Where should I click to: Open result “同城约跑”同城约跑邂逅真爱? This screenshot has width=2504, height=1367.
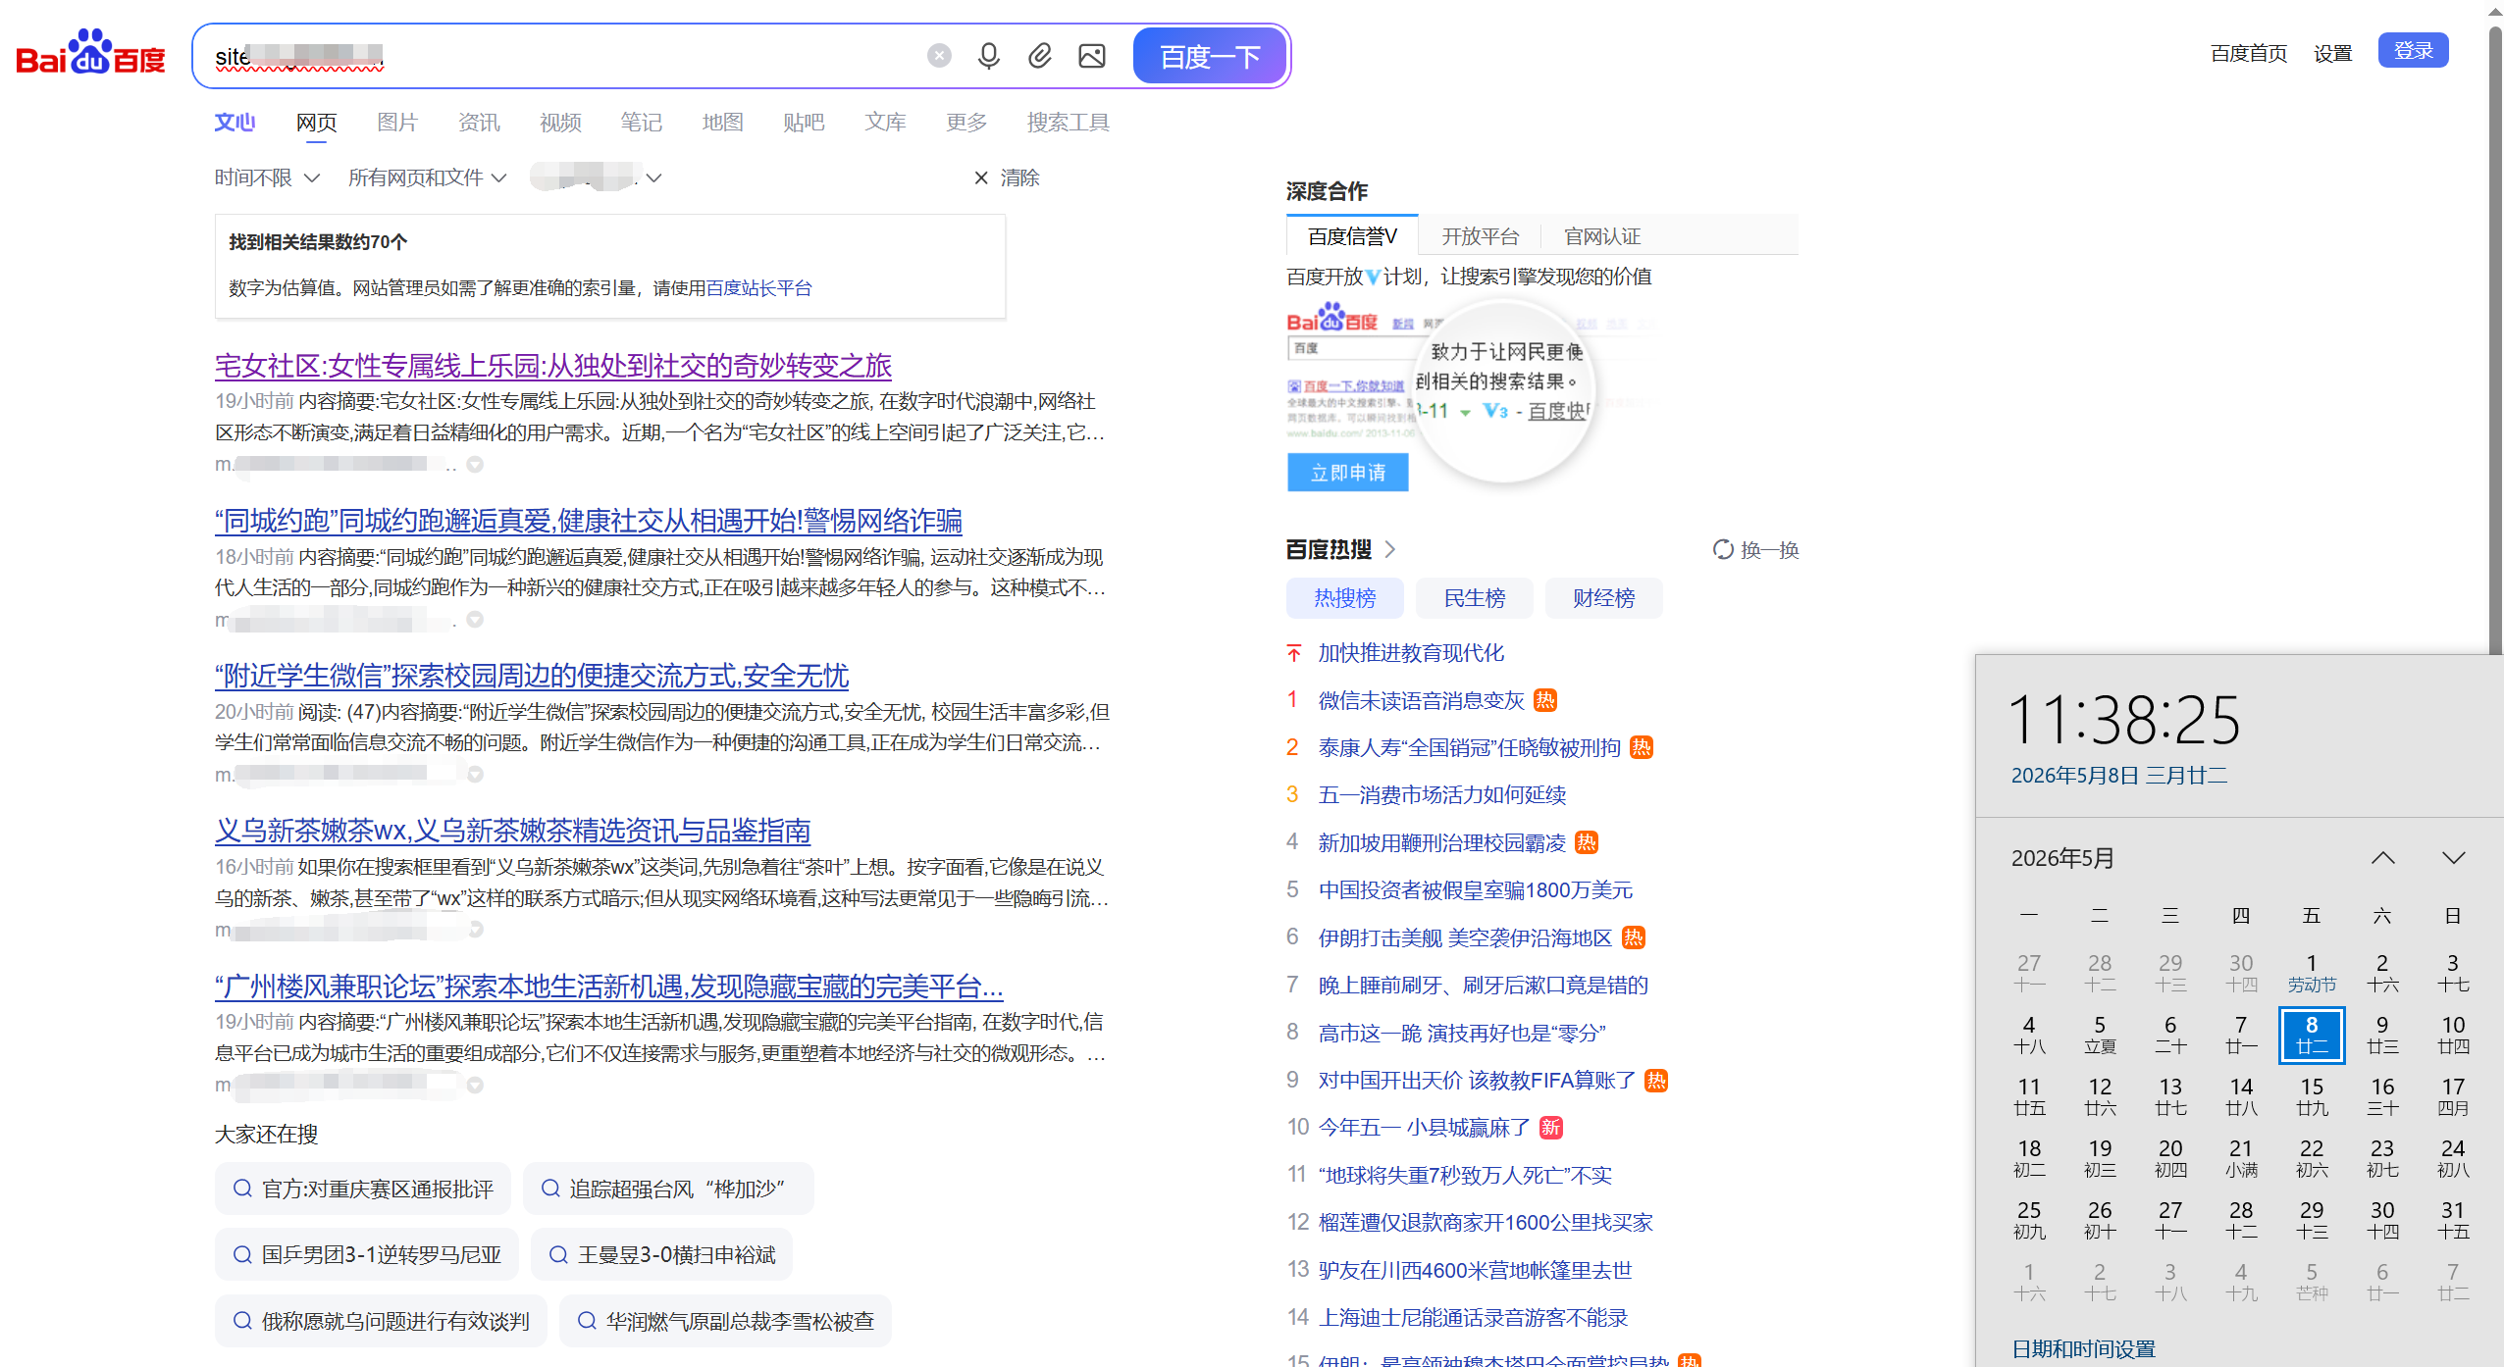pos(589,521)
